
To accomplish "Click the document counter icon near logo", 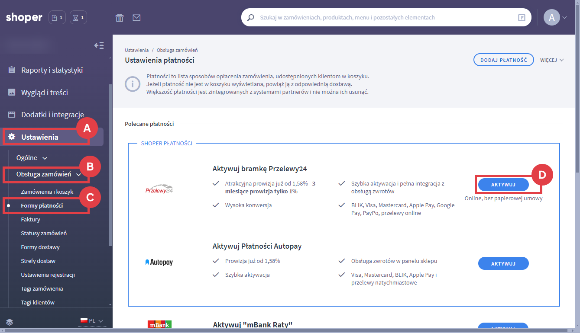I will [x=57, y=18].
